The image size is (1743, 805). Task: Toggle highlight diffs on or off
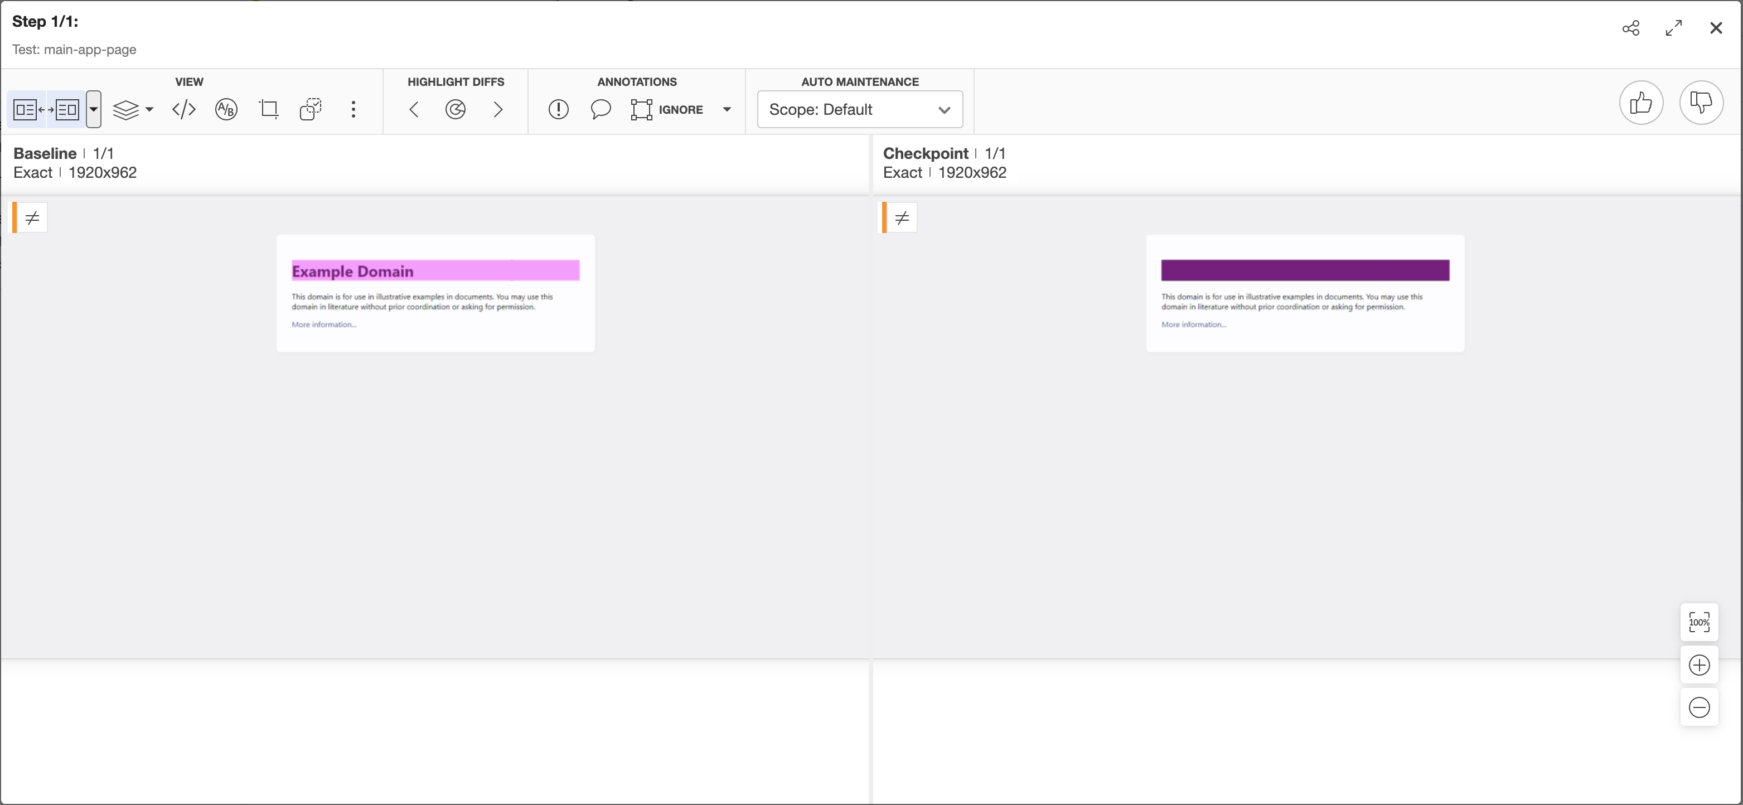(456, 110)
